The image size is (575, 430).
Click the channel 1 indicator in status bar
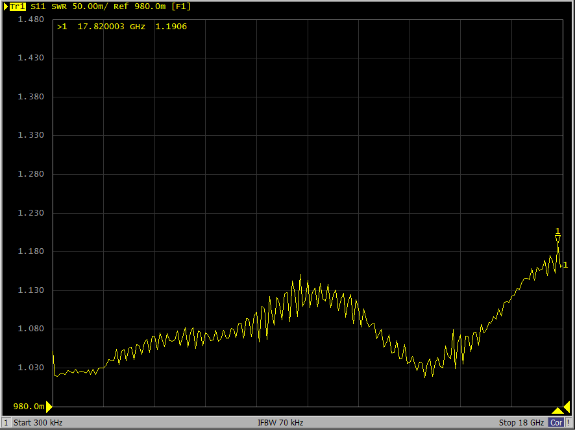[x=6, y=423]
